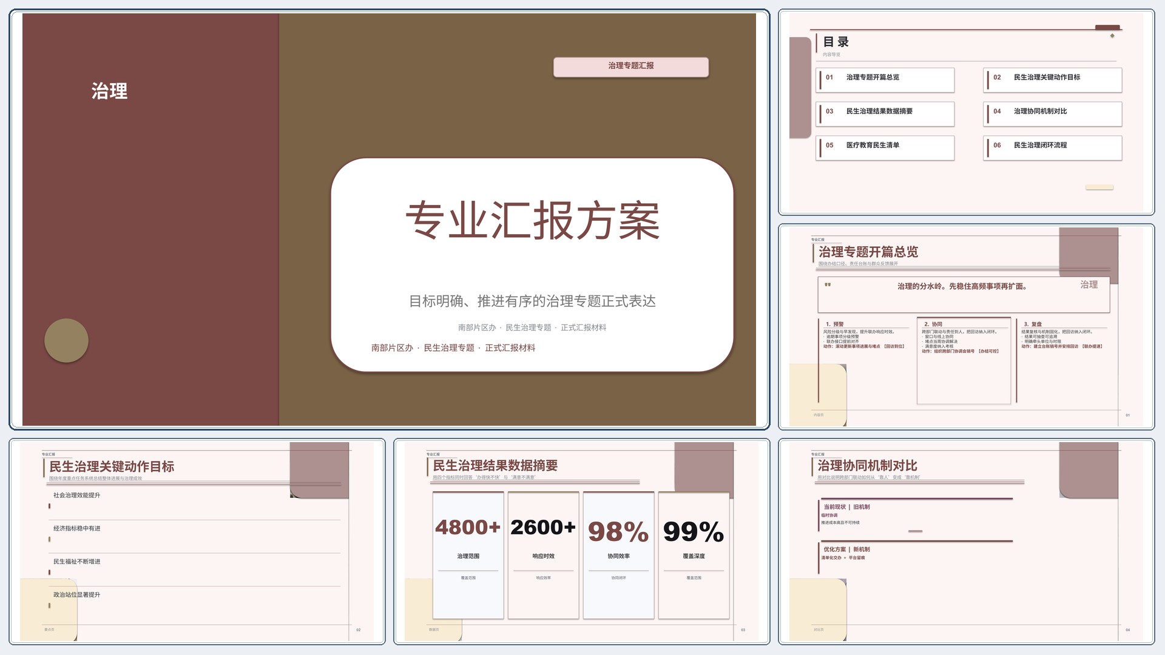Click the 当前现状 | 旧机制 block

pyautogui.click(x=916, y=515)
